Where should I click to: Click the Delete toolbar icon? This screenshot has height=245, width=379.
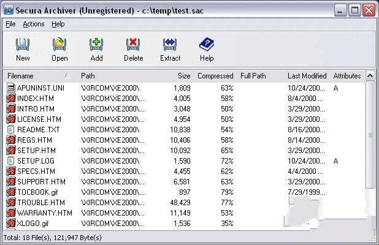tap(133, 45)
